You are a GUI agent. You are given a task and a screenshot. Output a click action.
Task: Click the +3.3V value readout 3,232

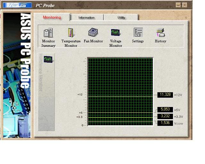pyautogui.click(x=165, y=116)
